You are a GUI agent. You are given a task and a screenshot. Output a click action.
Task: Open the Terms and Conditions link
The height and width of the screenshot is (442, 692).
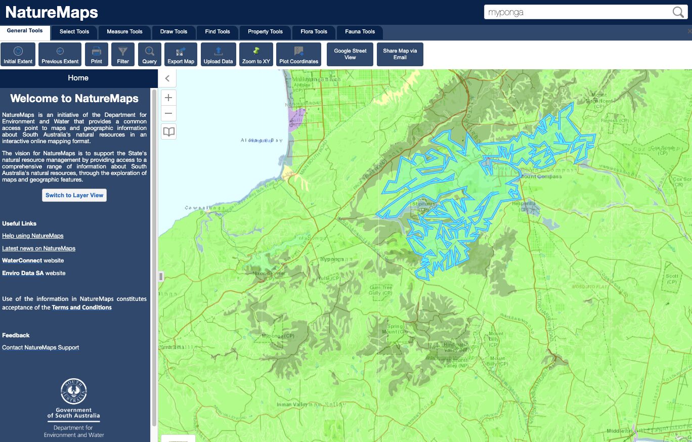pos(82,307)
